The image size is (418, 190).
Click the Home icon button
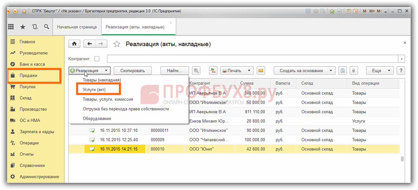pyautogui.click(x=74, y=44)
